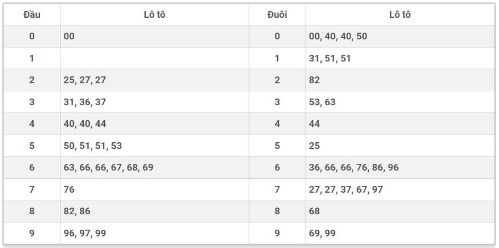499x248 pixels.
Task: Select the cell with "31, 36, 37"
Action: click(x=85, y=102)
